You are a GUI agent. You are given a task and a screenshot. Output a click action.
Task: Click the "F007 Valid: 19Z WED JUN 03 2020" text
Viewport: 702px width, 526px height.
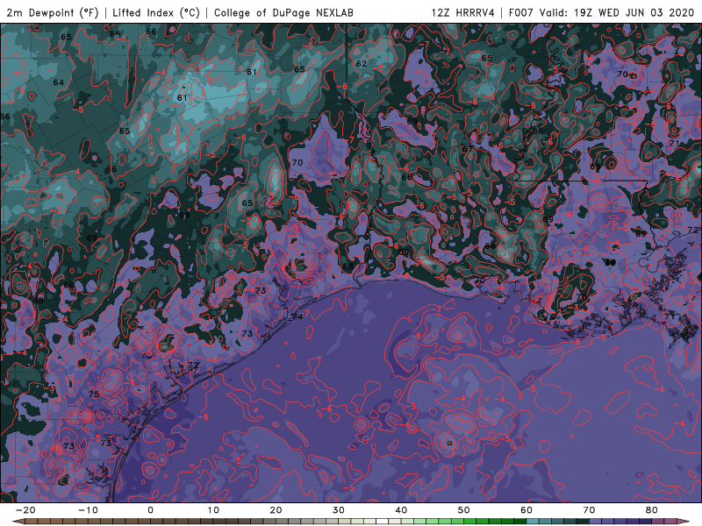[x=602, y=12]
